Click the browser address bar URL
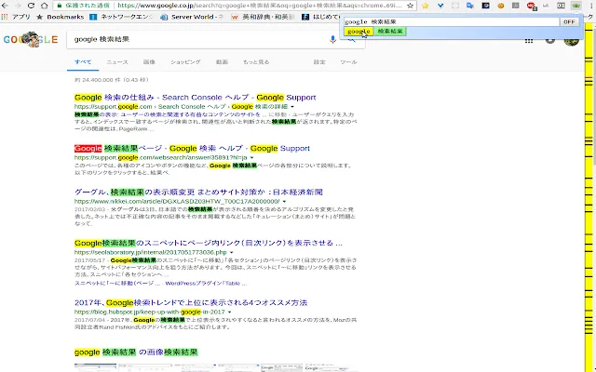The width and height of the screenshot is (596, 372). click(260, 6)
